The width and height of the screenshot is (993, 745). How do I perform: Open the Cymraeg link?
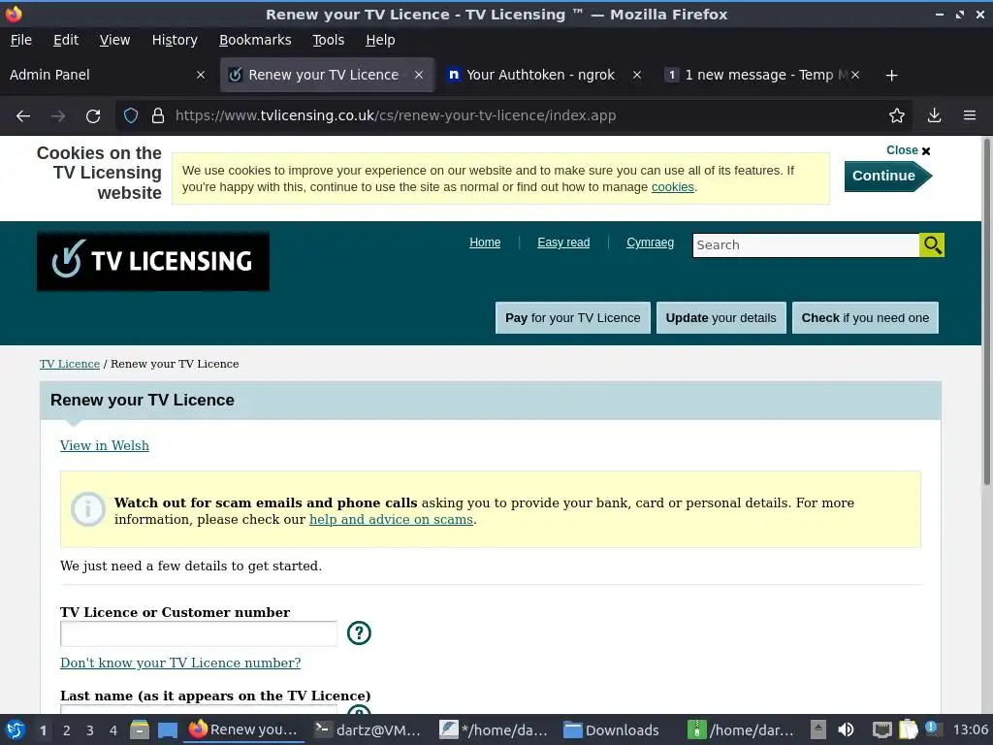651,243
